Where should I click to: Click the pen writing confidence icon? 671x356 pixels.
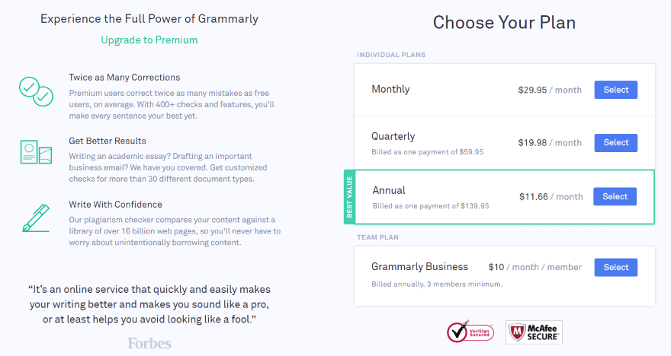[x=35, y=217]
